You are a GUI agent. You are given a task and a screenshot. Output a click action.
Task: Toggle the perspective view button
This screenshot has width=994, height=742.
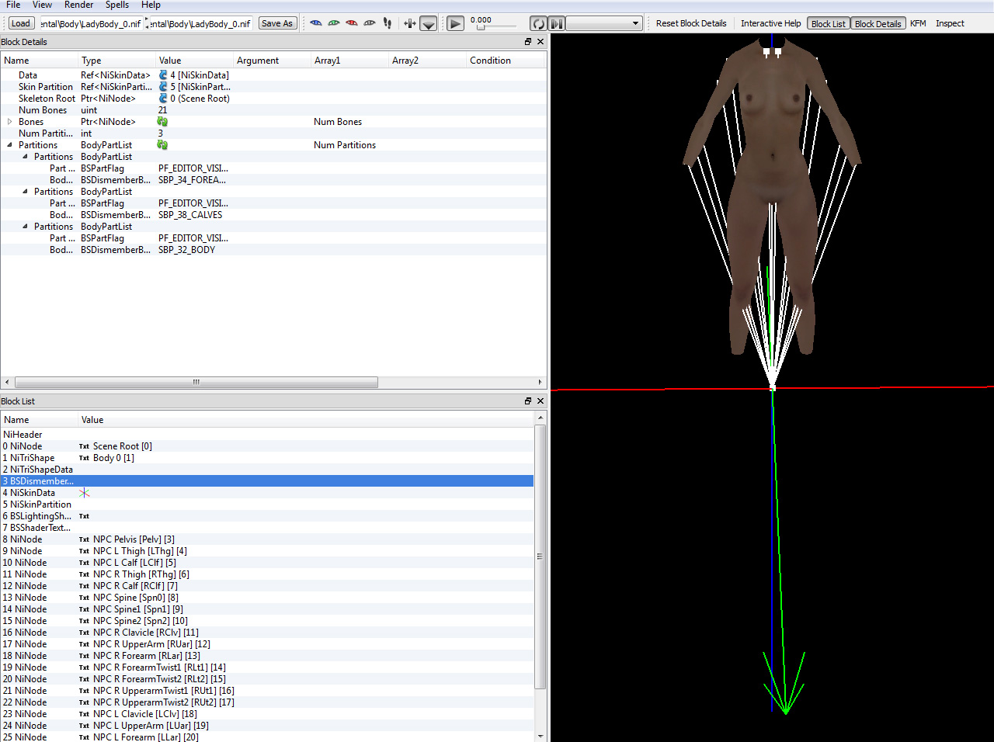[429, 23]
